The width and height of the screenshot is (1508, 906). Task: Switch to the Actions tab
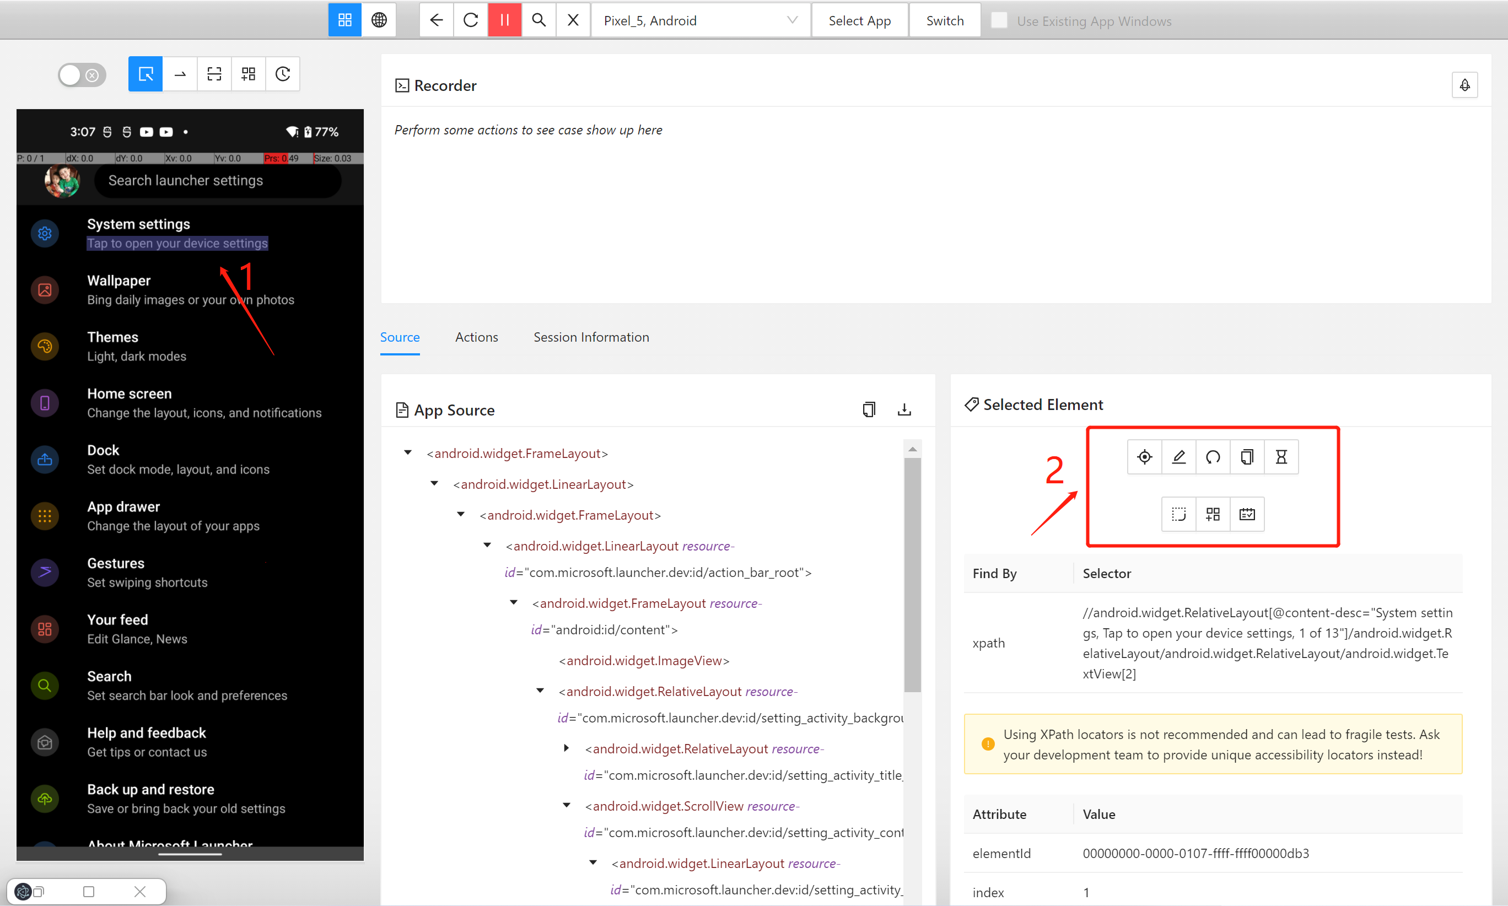tap(476, 337)
